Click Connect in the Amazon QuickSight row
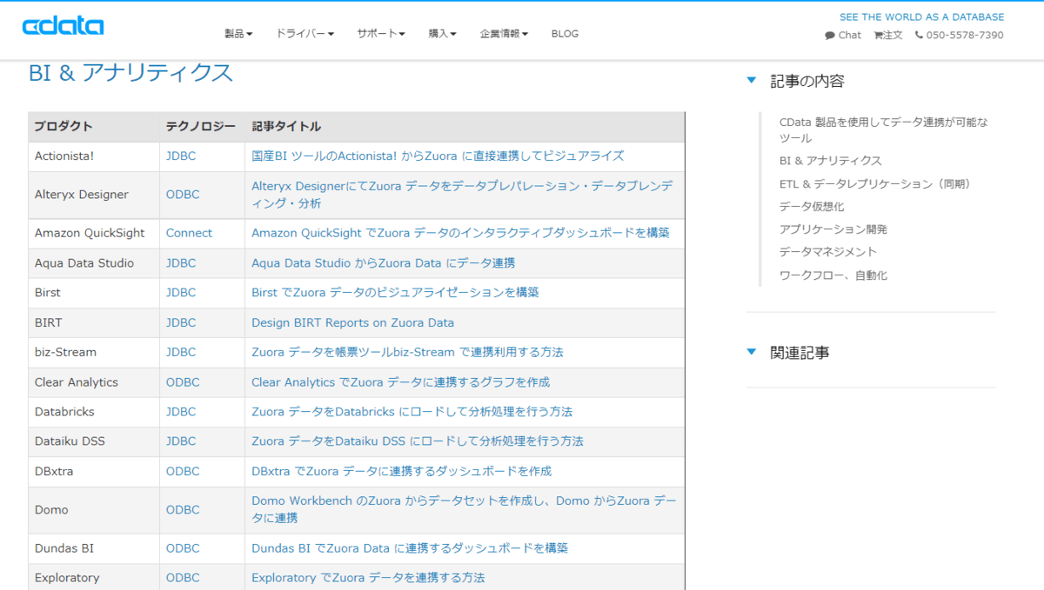This screenshot has width=1044, height=590. point(189,233)
